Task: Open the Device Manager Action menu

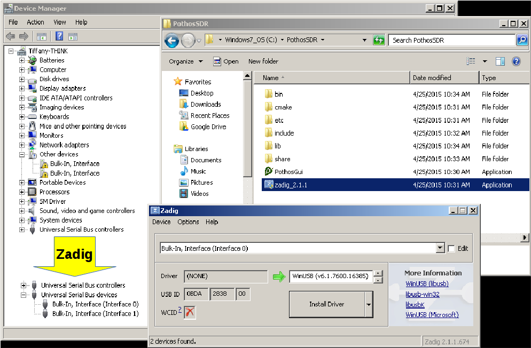Action: point(36,22)
